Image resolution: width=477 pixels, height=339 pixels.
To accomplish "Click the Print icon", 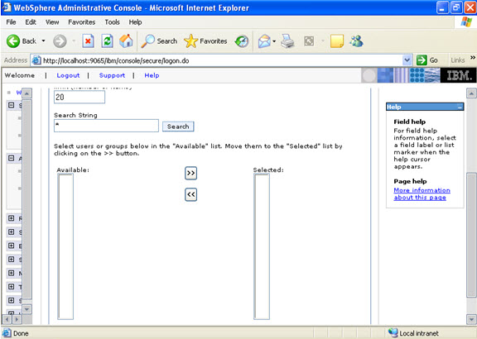I will point(287,41).
